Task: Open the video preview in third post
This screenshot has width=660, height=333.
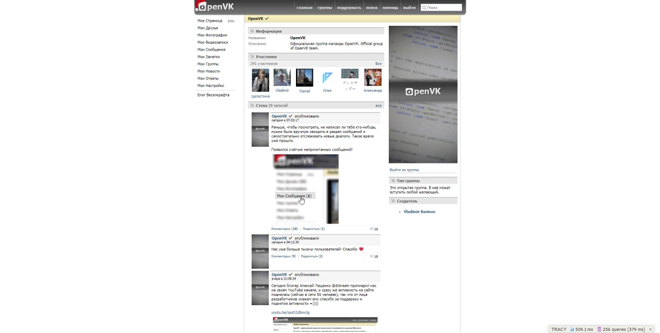Action: click(324, 325)
